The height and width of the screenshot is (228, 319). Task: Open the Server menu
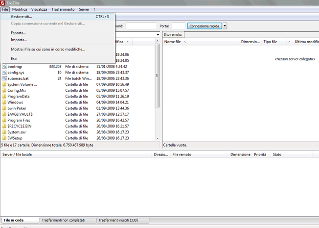click(x=84, y=9)
